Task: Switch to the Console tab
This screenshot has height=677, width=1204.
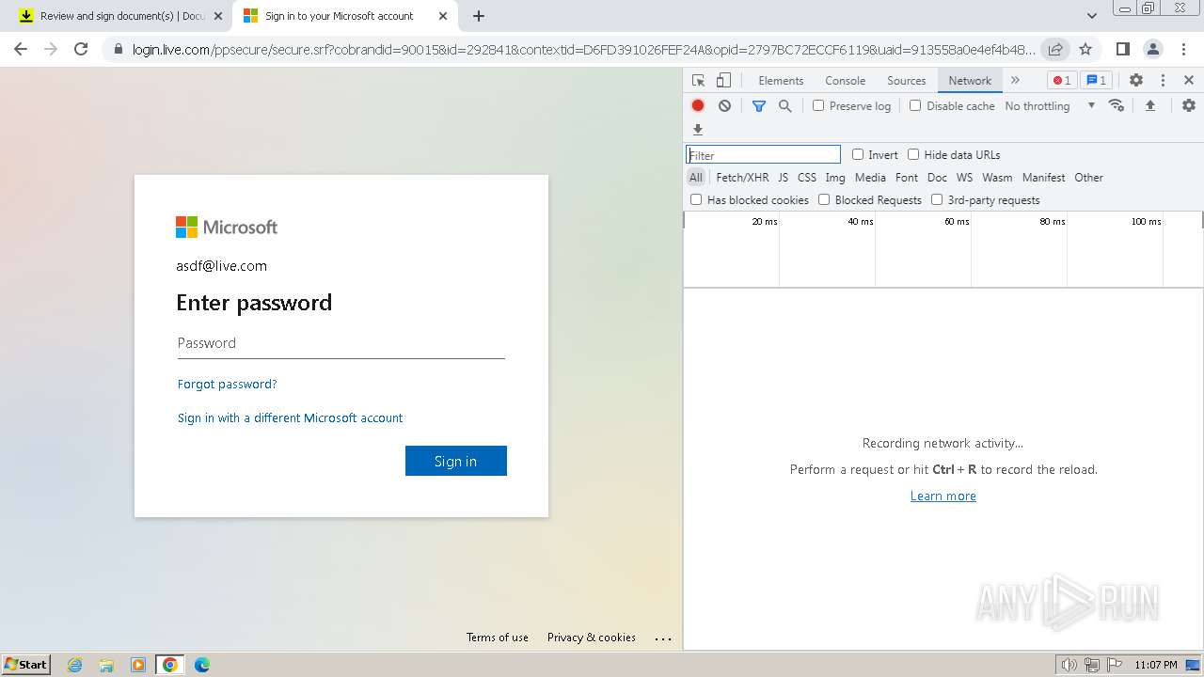Action: [x=845, y=81]
